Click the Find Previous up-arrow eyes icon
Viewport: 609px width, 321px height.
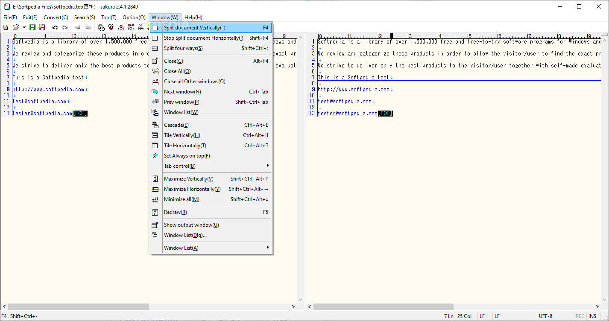pyautogui.click(x=121, y=27)
